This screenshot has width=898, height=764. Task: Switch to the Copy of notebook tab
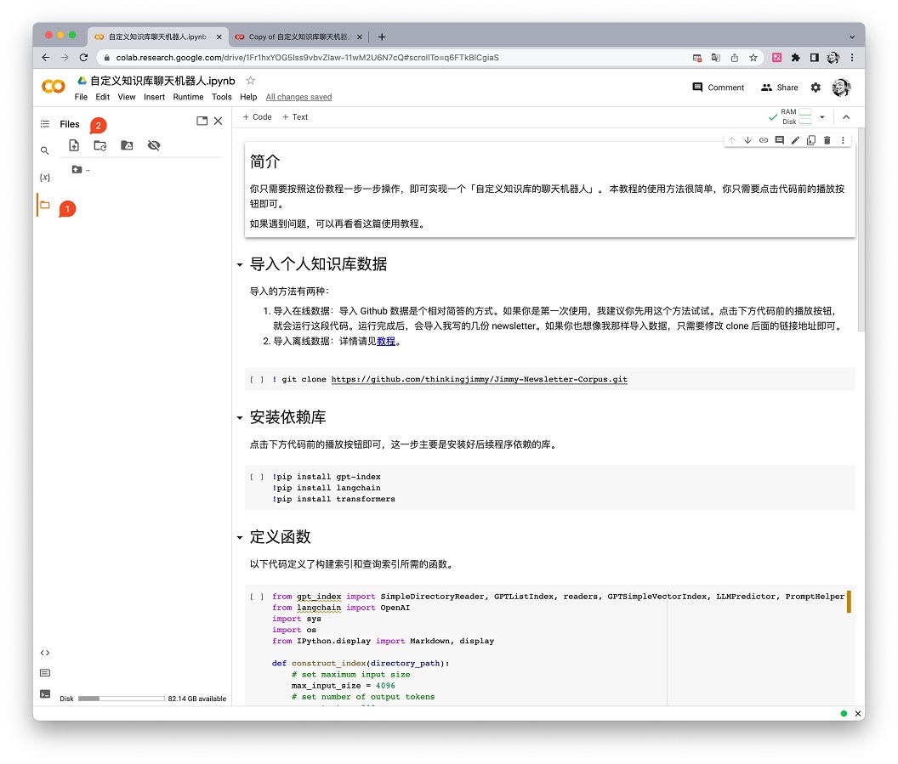click(298, 37)
